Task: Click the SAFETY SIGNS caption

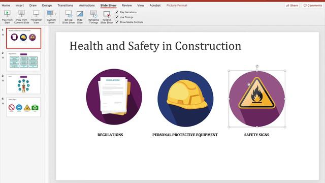Action: pos(257,135)
